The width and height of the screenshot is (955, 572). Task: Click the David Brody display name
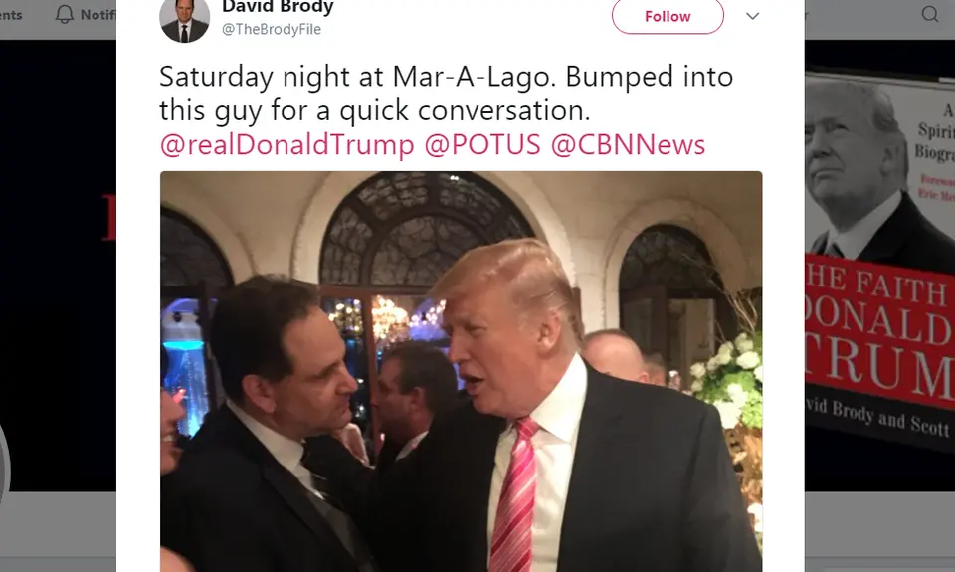click(278, 7)
